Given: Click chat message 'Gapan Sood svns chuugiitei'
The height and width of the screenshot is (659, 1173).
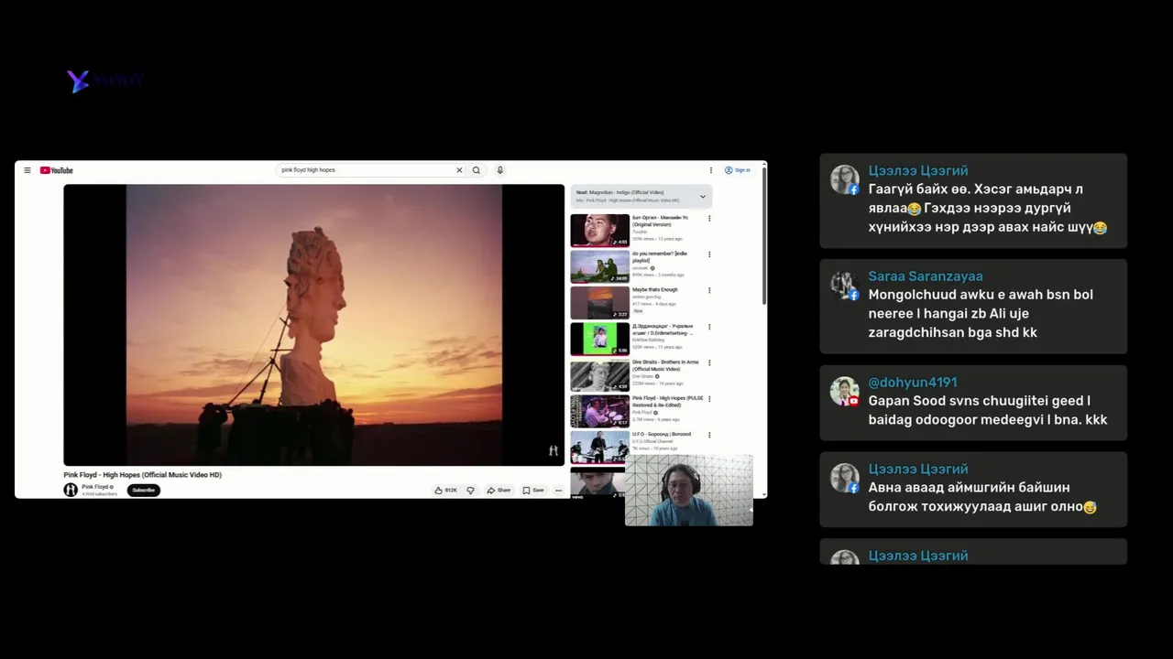Looking at the screenshot, I should click(x=988, y=410).
